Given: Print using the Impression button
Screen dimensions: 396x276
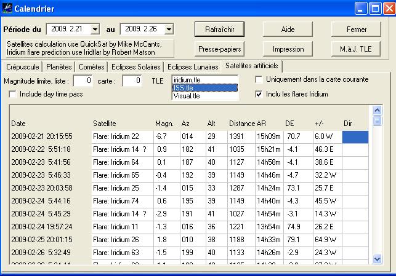Looking at the screenshot, I should pos(288,49).
